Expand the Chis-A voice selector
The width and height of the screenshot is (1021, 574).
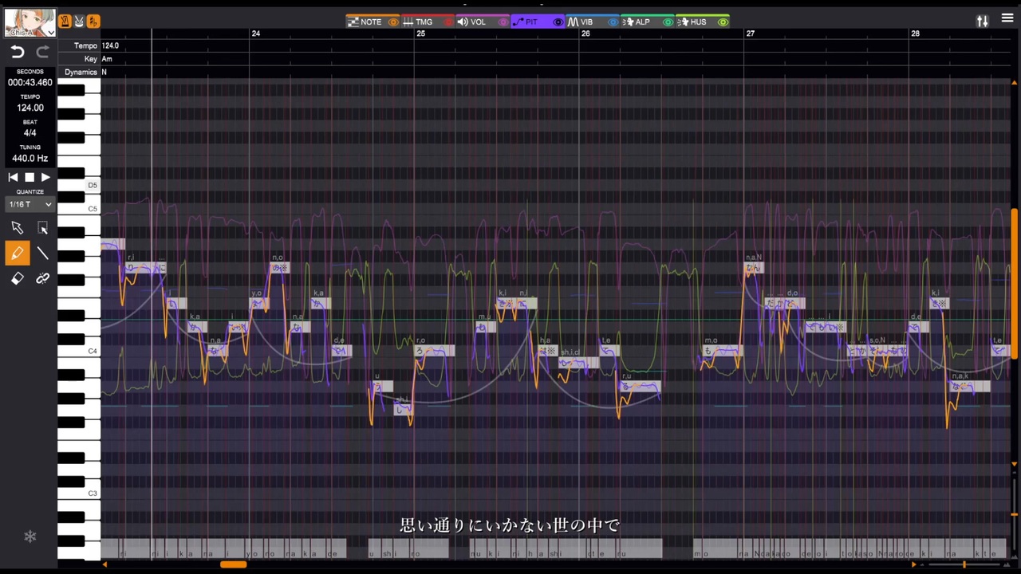[30, 23]
